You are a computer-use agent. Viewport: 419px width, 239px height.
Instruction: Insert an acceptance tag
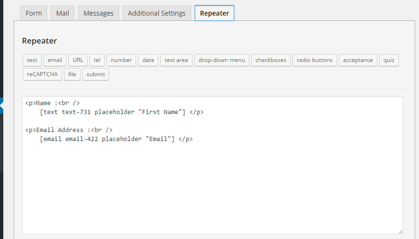[358, 60]
